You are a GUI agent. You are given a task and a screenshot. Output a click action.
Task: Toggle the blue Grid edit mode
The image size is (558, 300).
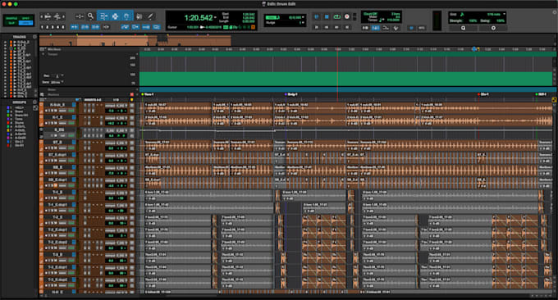tap(25, 23)
